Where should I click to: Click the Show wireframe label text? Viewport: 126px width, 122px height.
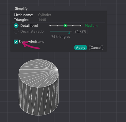[x=31, y=42]
